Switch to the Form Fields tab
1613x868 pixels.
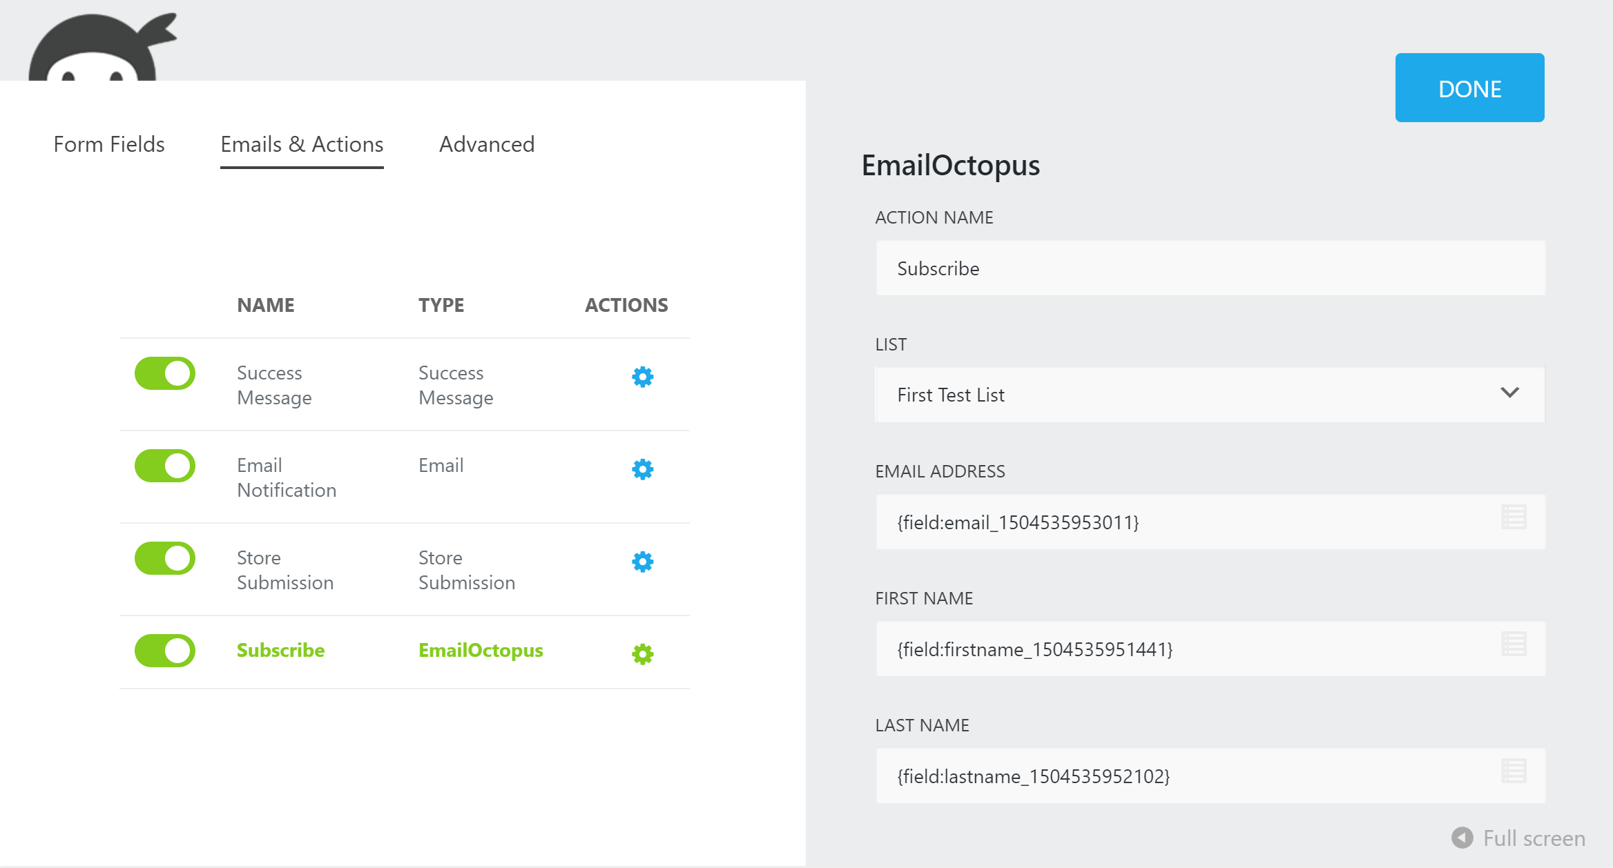[x=109, y=144]
